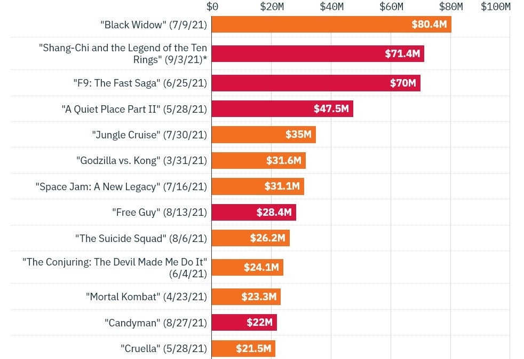Click the "F9: The Fast Saga" bar

tap(316, 83)
